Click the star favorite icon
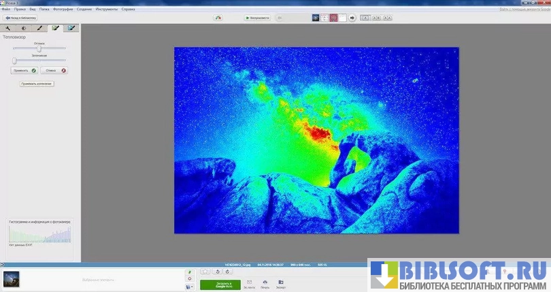This screenshot has width=551, height=292. click(x=205, y=271)
